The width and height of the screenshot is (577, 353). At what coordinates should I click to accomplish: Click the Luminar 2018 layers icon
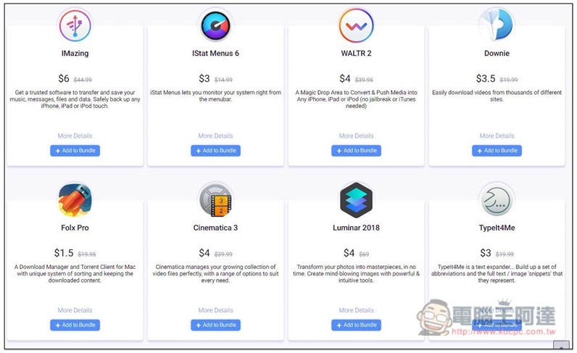pyautogui.click(x=356, y=200)
